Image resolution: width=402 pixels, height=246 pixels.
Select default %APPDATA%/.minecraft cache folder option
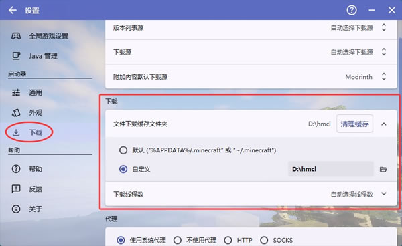(123, 150)
